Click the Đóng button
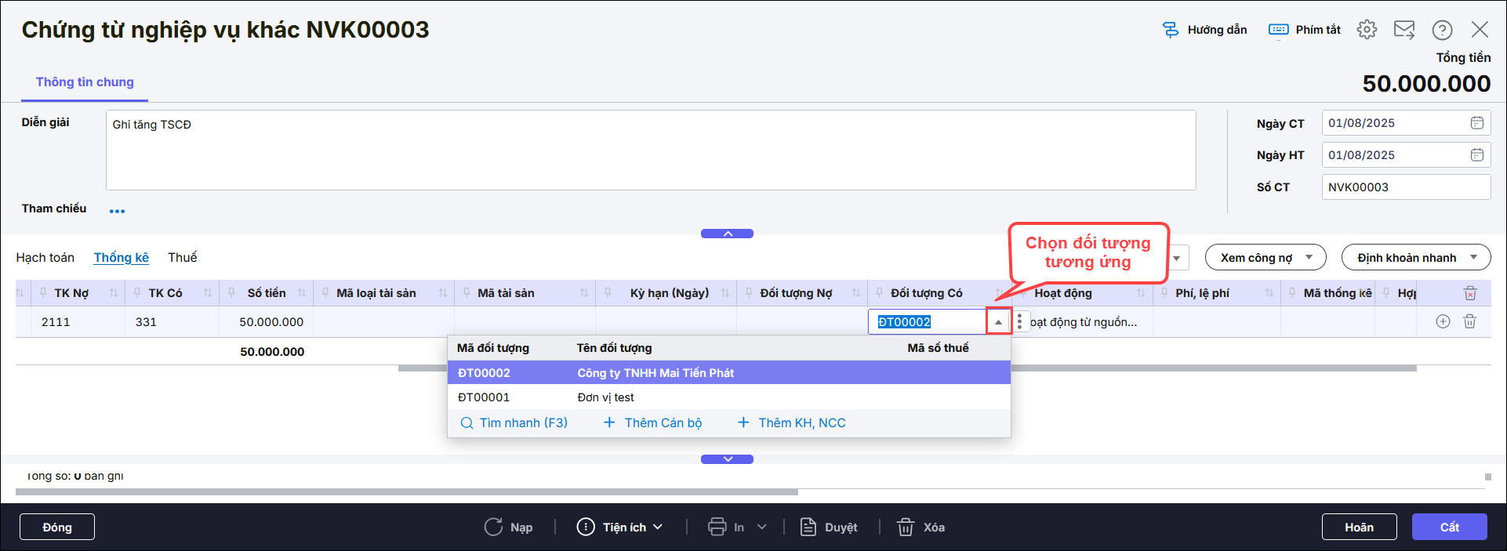 [57, 527]
